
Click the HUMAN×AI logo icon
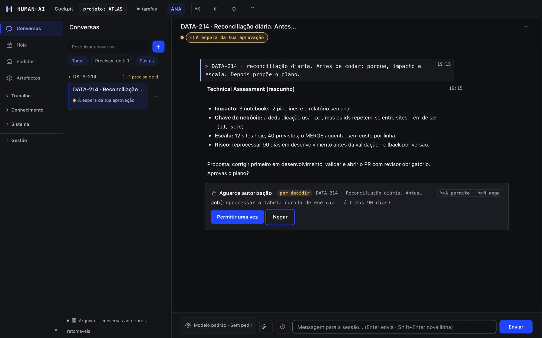(9, 9)
